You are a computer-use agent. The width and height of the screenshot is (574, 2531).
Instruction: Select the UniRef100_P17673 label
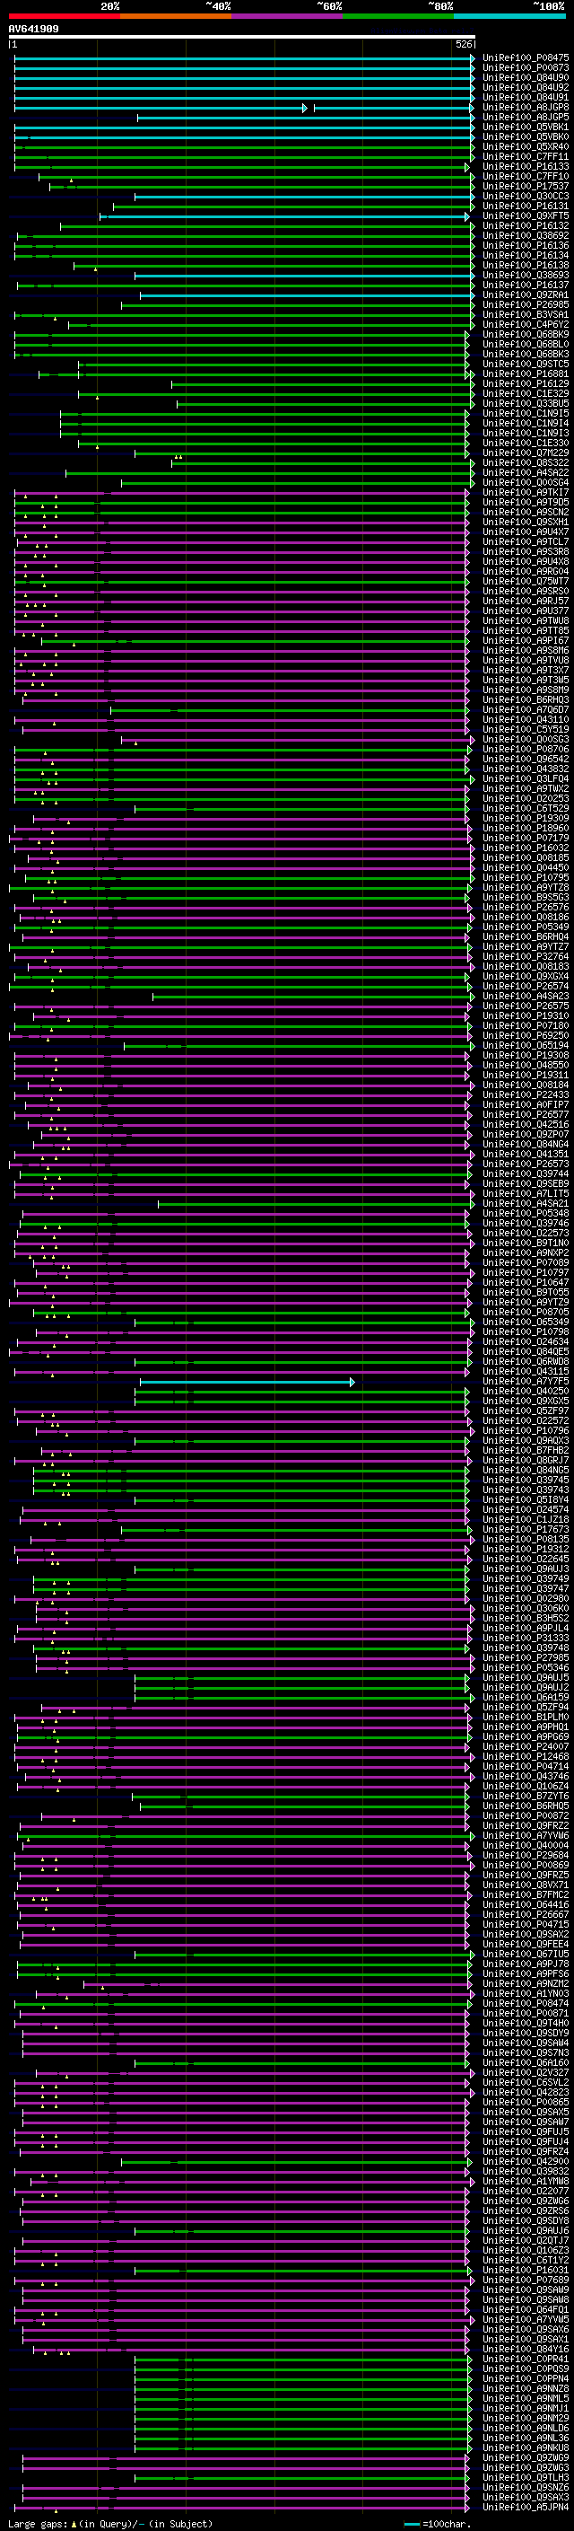pyautogui.click(x=526, y=1530)
